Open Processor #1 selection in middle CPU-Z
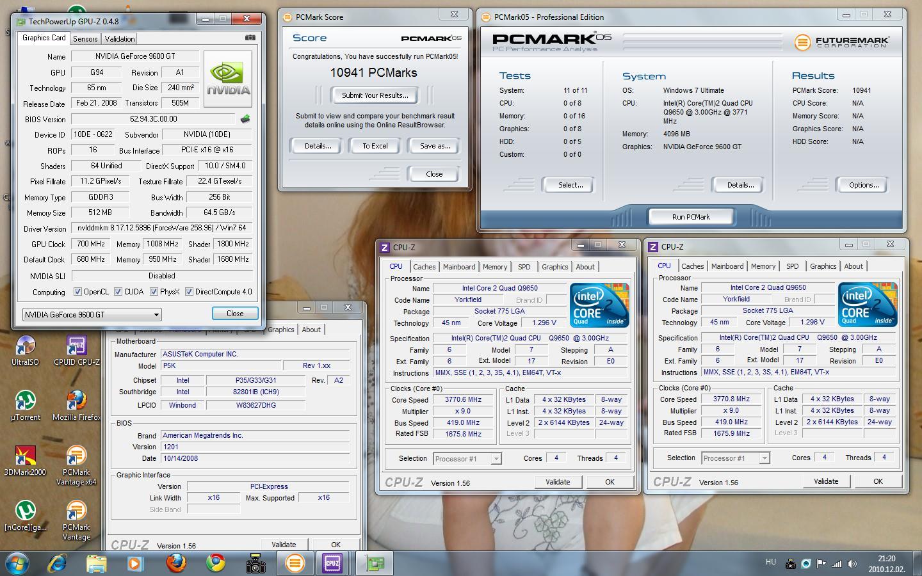The image size is (922, 576). click(467, 459)
